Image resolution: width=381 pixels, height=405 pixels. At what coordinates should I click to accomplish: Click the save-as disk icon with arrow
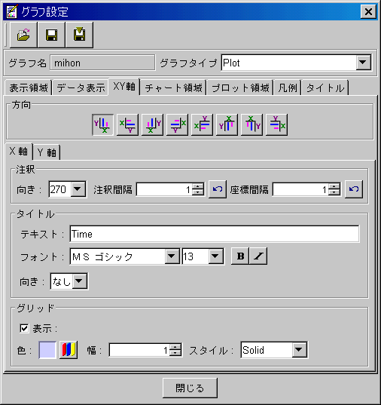[x=80, y=35]
